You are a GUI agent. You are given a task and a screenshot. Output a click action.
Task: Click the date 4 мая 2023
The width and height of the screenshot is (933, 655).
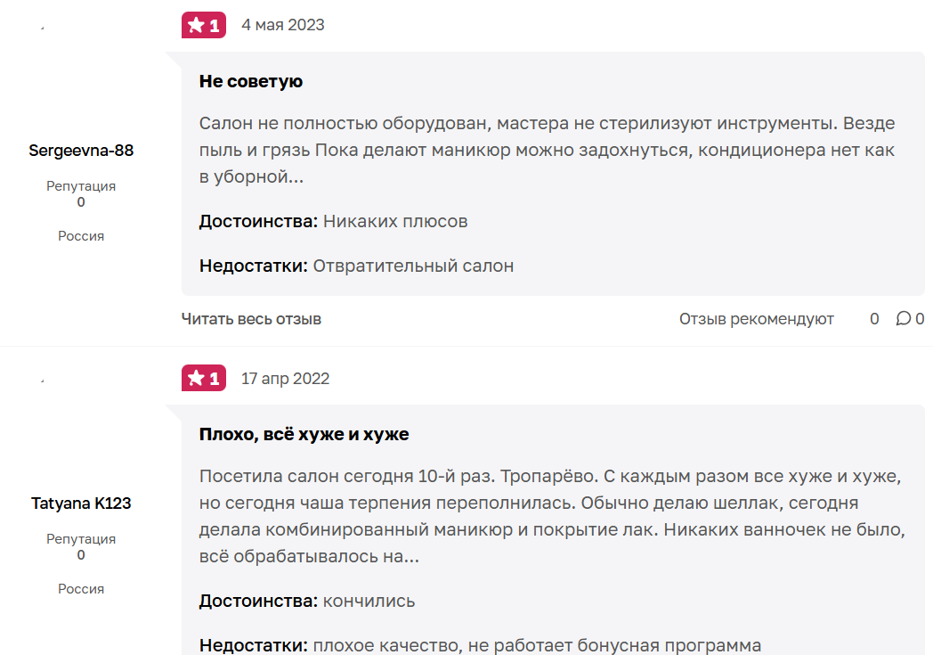(282, 25)
